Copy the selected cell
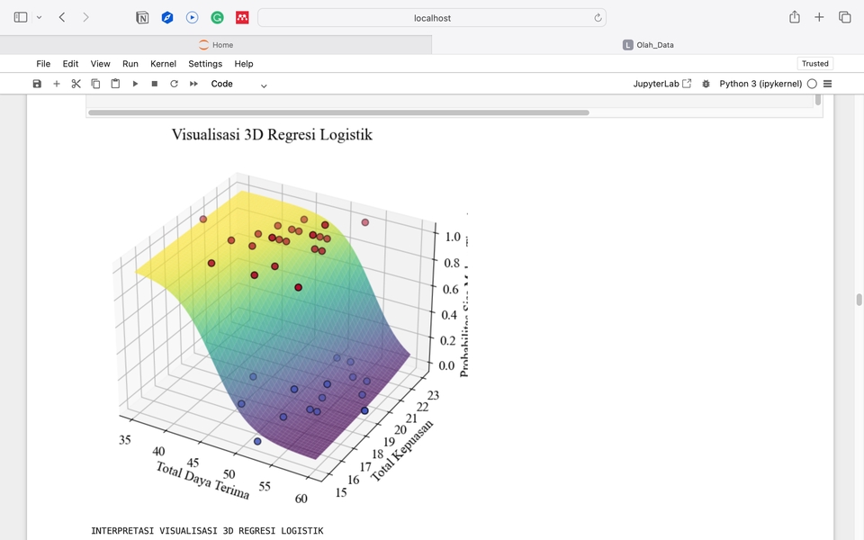Viewport: 864px width, 540px height. [x=95, y=84]
